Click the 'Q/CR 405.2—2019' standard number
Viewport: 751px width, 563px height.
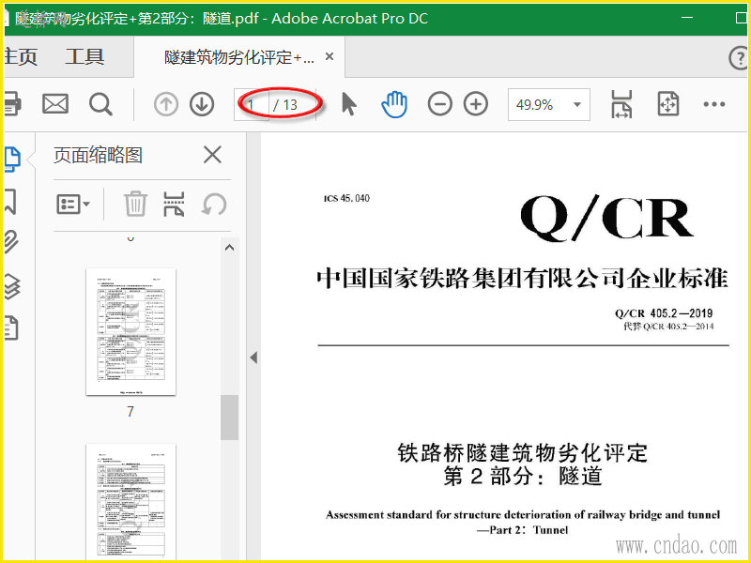click(664, 313)
